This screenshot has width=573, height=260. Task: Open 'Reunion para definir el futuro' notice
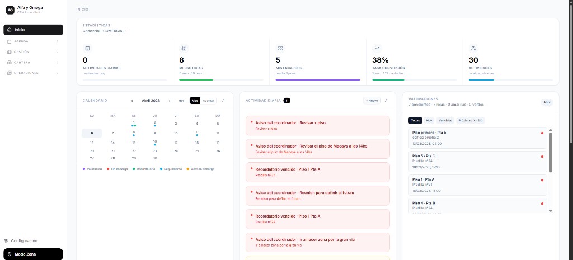tap(318, 196)
